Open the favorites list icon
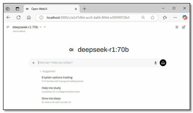Screen dimensions: 193x113 click(165, 18)
